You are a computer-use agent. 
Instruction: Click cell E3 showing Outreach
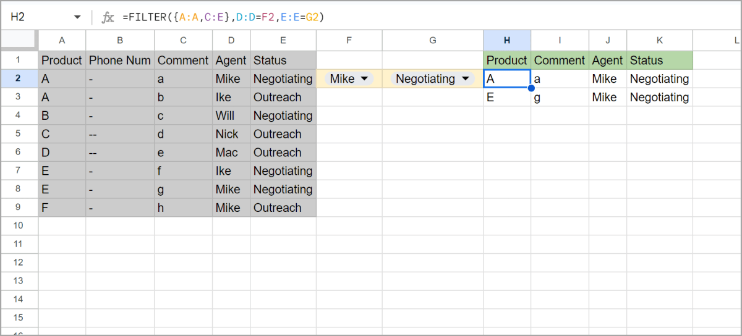283,97
